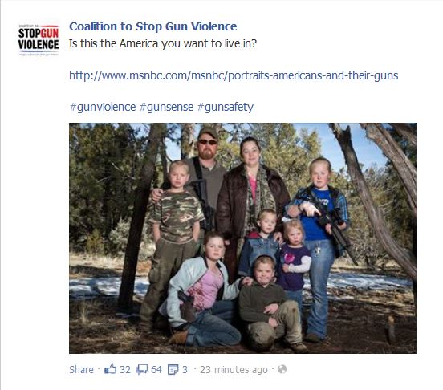
Task: View the 32 likes count
Action: (x=125, y=369)
